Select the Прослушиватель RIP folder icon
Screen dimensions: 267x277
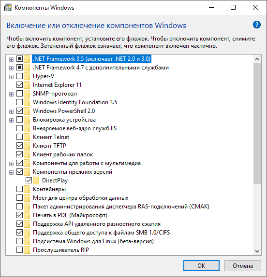click(27, 250)
